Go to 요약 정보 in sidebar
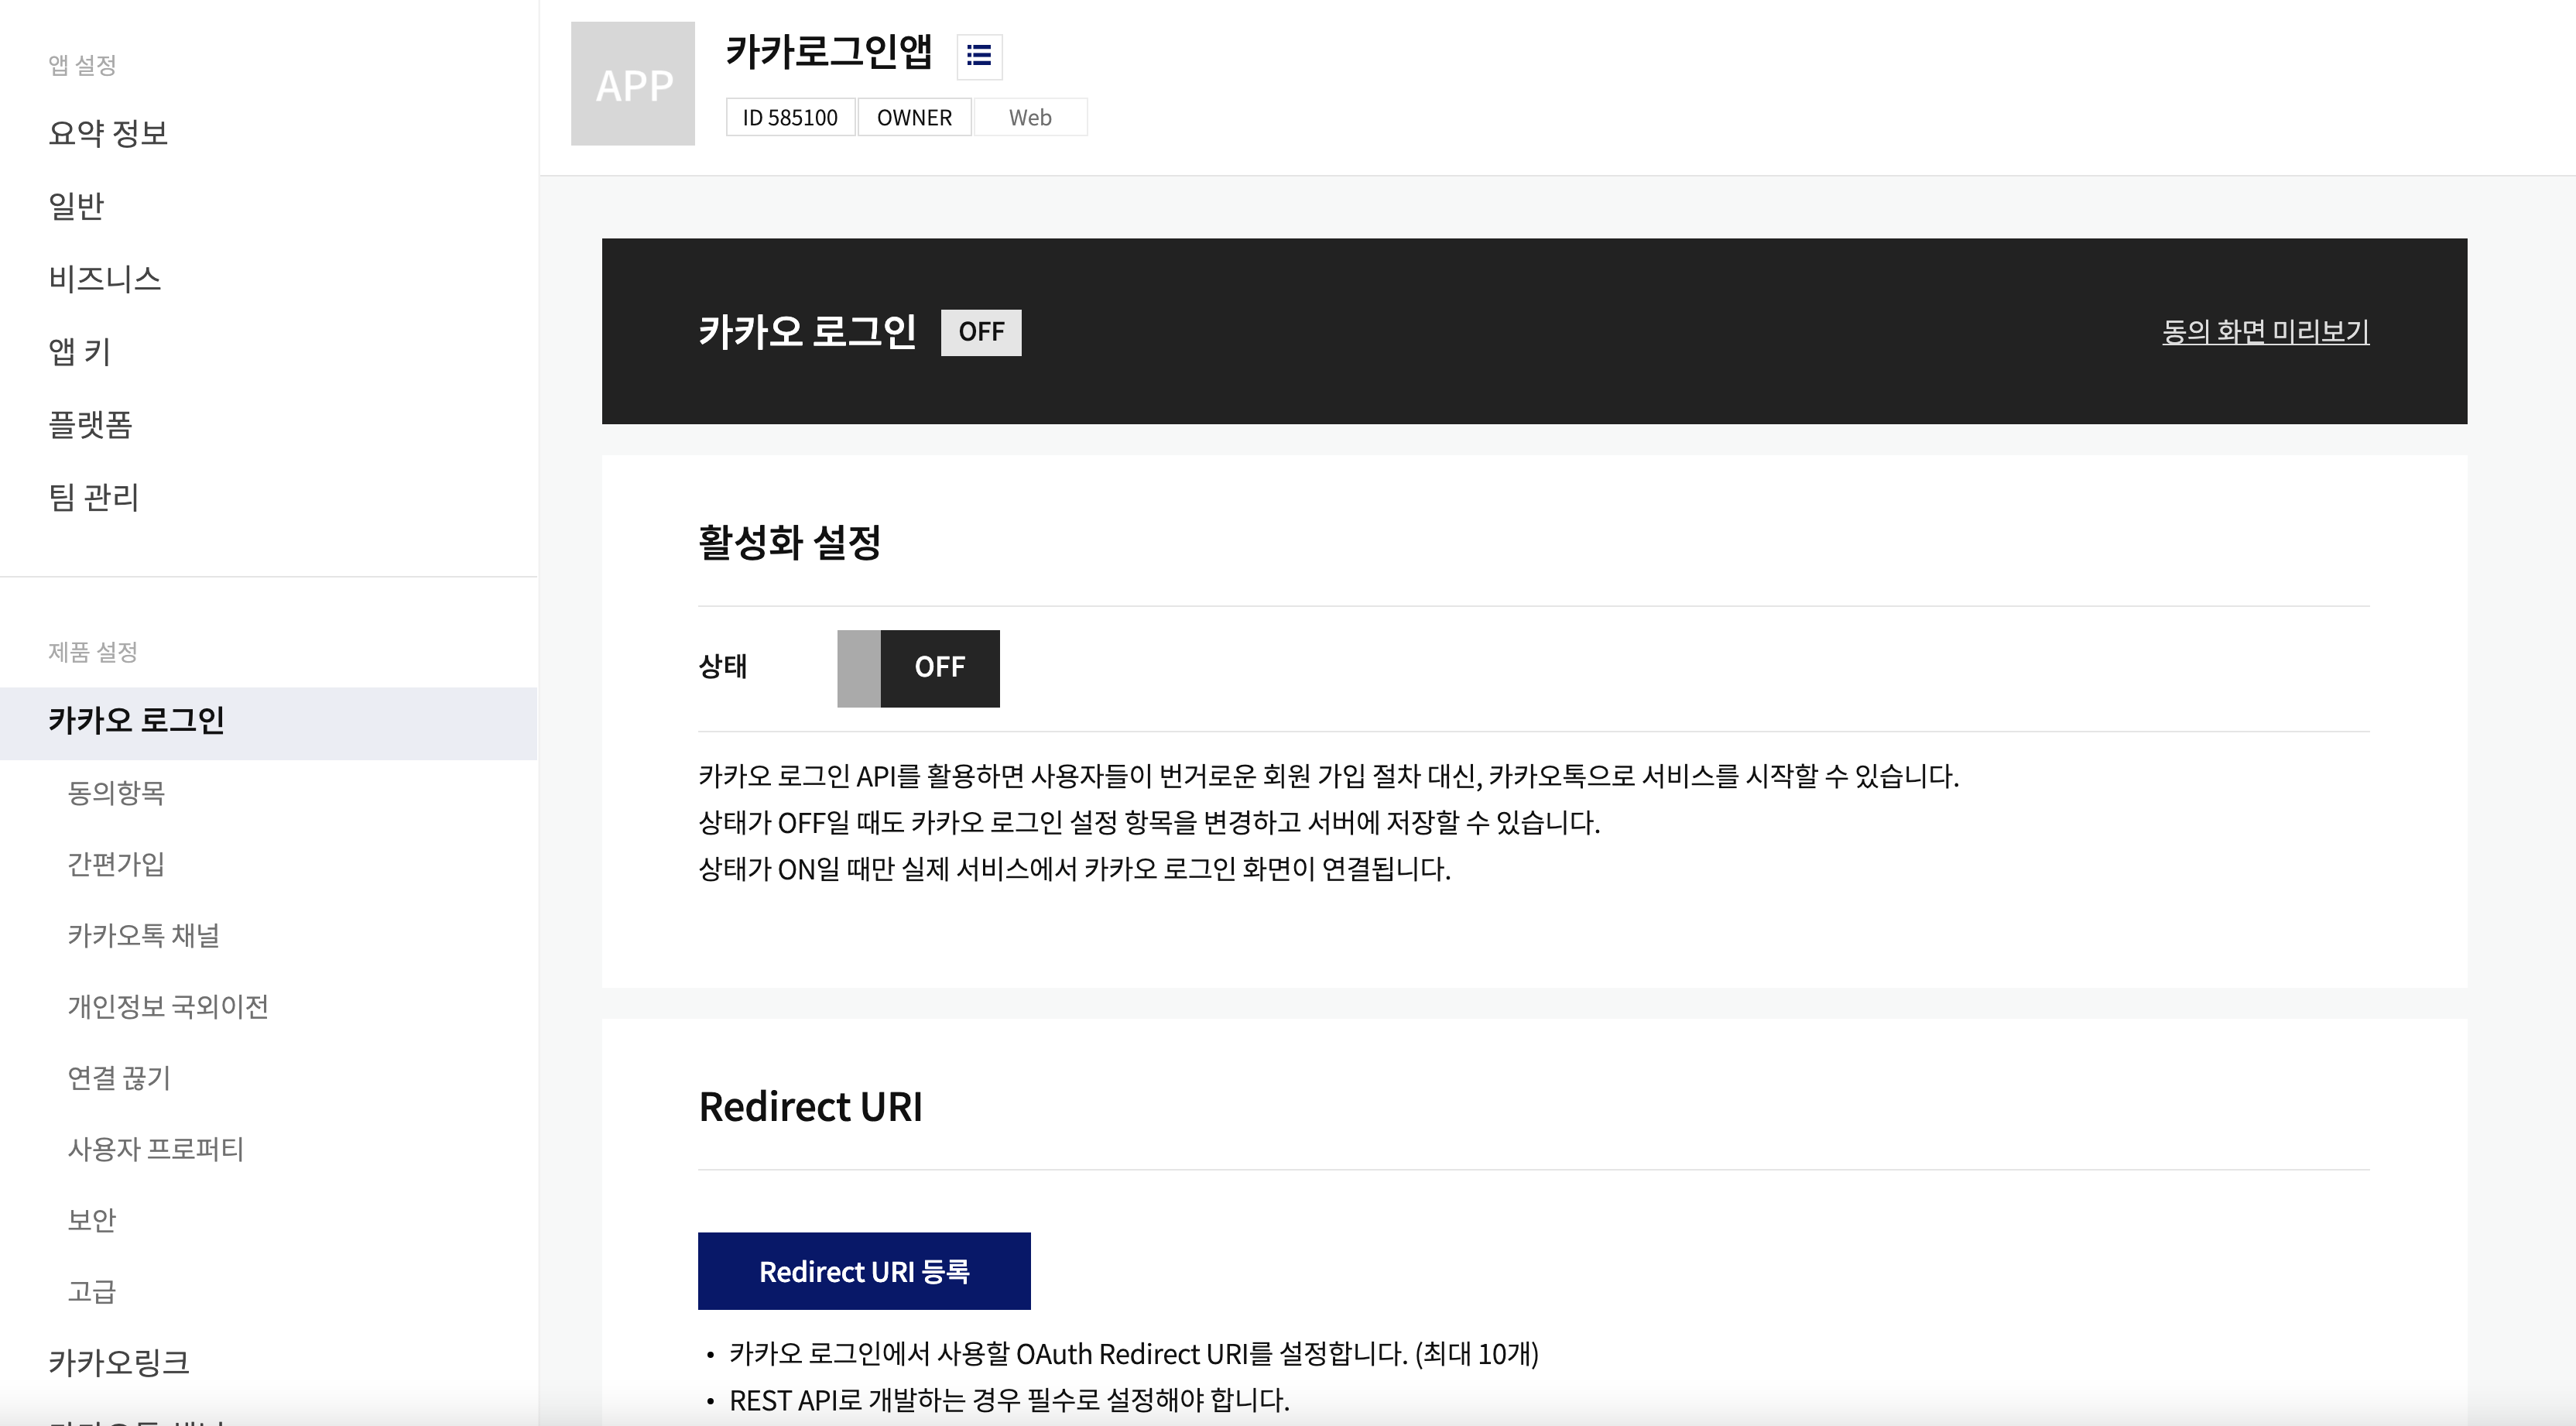 [108, 133]
